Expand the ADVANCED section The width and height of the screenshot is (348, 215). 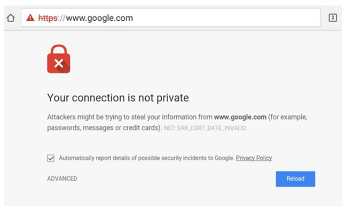pos(62,178)
